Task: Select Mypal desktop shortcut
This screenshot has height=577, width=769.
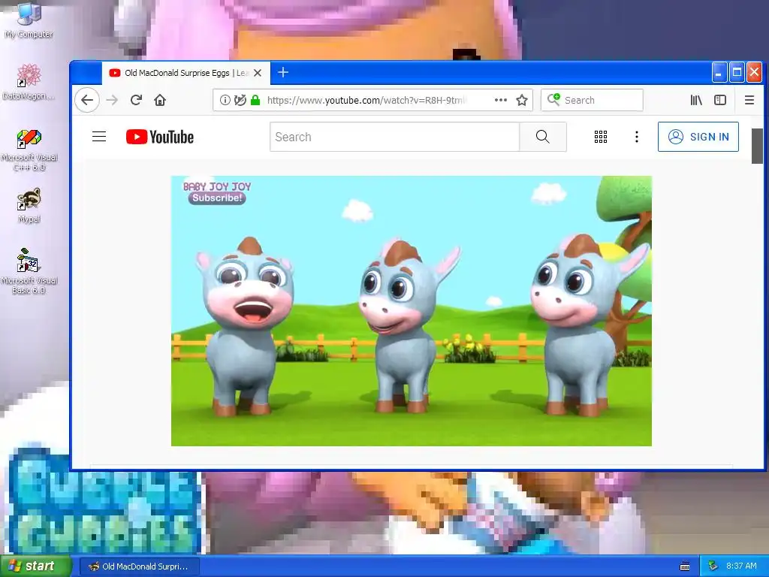Action: pos(29,206)
